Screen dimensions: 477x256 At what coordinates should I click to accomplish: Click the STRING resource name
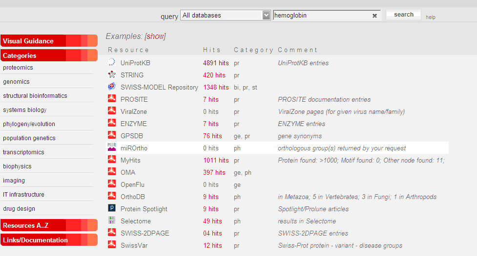click(132, 75)
